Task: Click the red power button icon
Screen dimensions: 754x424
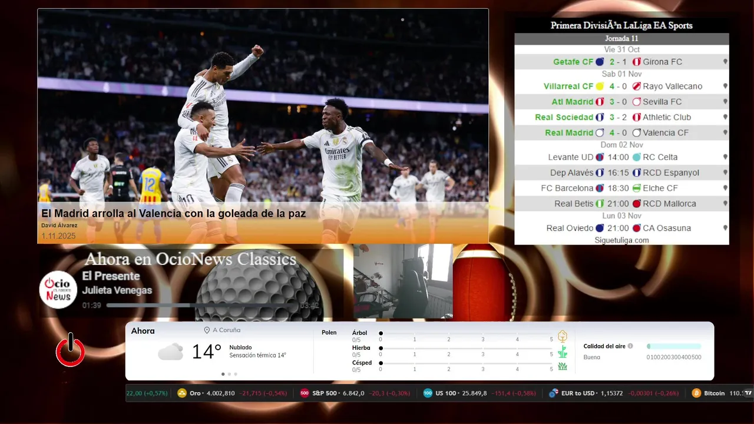Action: [71, 350]
